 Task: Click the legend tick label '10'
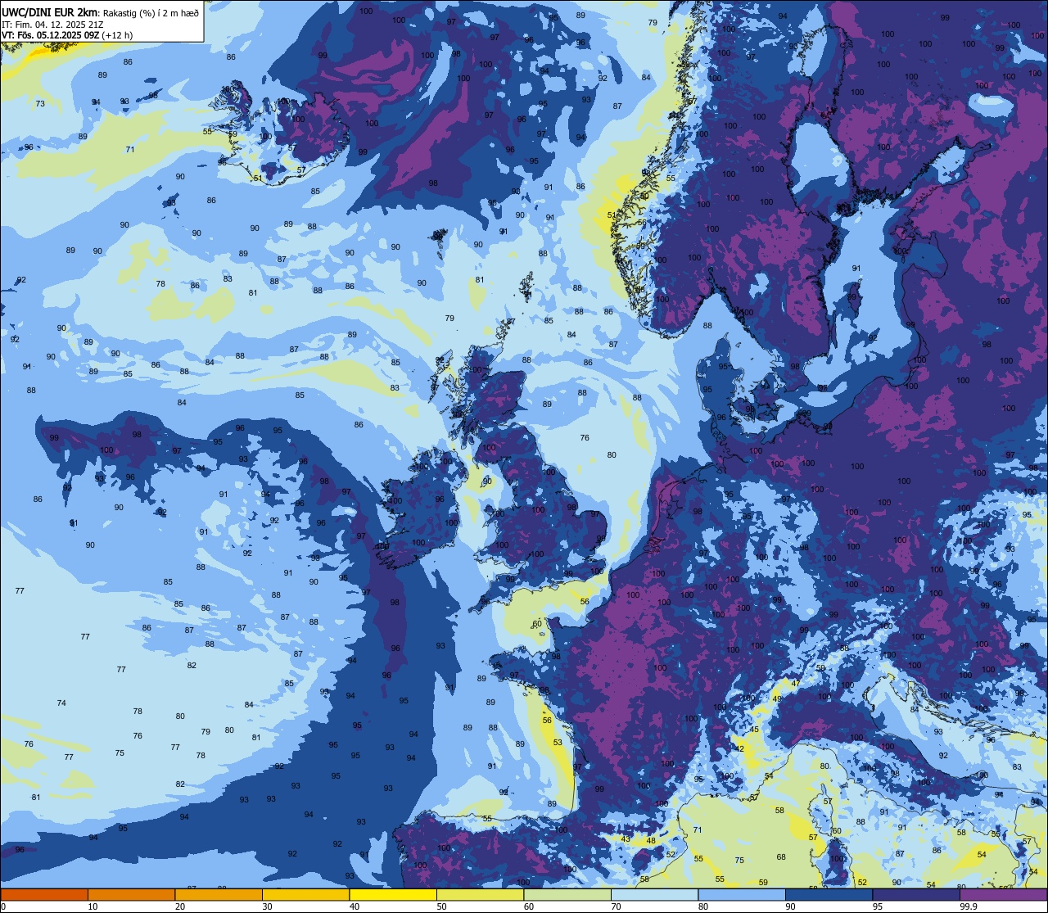pyautogui.click(x=93, y=906)
